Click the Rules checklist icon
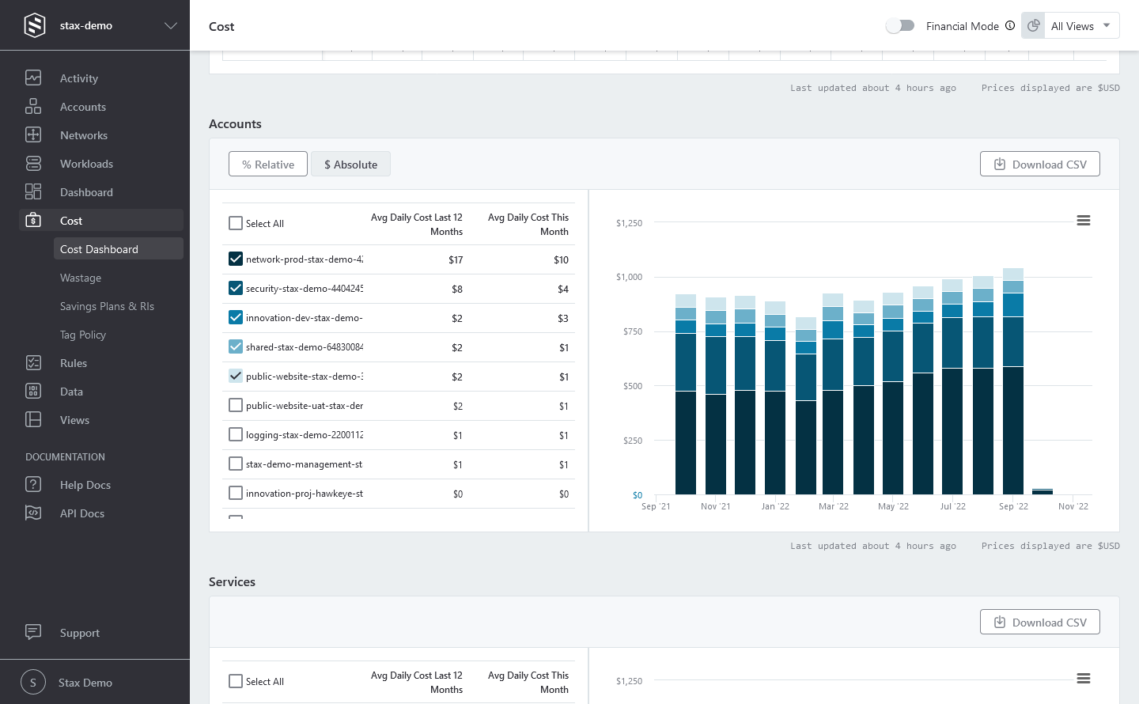Image resolution: width=1139 pixels, height=704 pixels. (33, 362)
